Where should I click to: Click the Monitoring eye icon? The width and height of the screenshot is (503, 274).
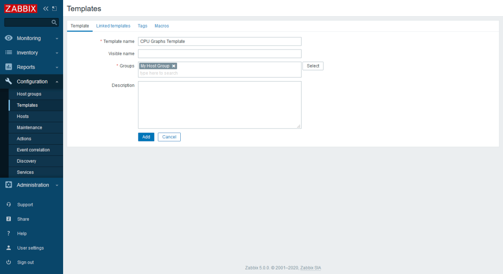(9, 38)
